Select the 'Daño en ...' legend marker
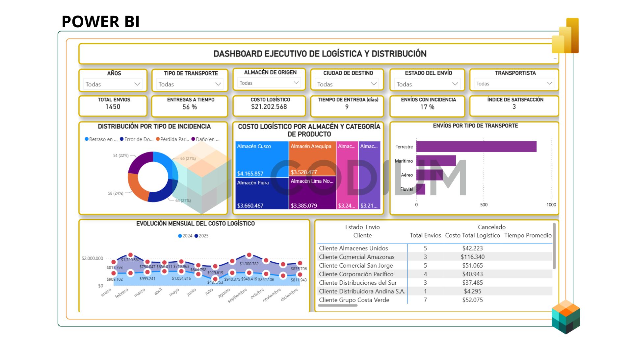632x355 pixels. [193, 139]
